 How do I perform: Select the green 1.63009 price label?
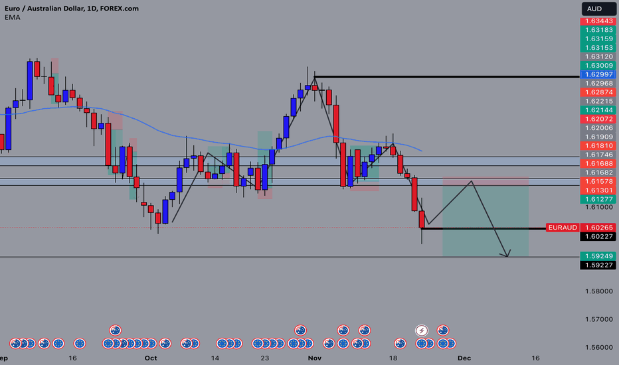599,66
